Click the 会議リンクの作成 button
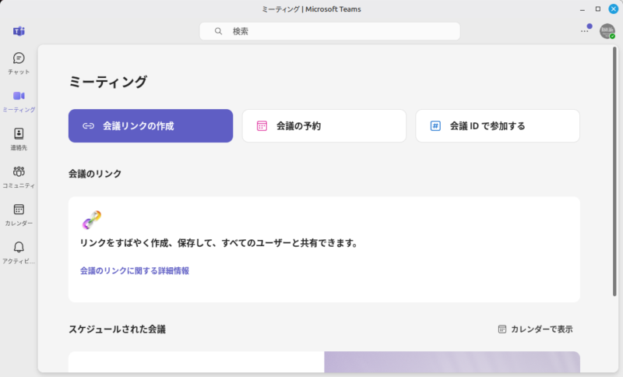 150,125
